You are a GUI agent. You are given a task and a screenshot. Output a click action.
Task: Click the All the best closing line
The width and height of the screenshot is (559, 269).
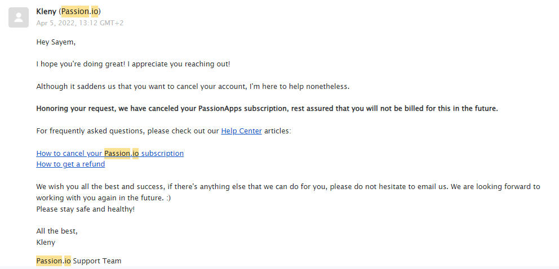(57, 231)
